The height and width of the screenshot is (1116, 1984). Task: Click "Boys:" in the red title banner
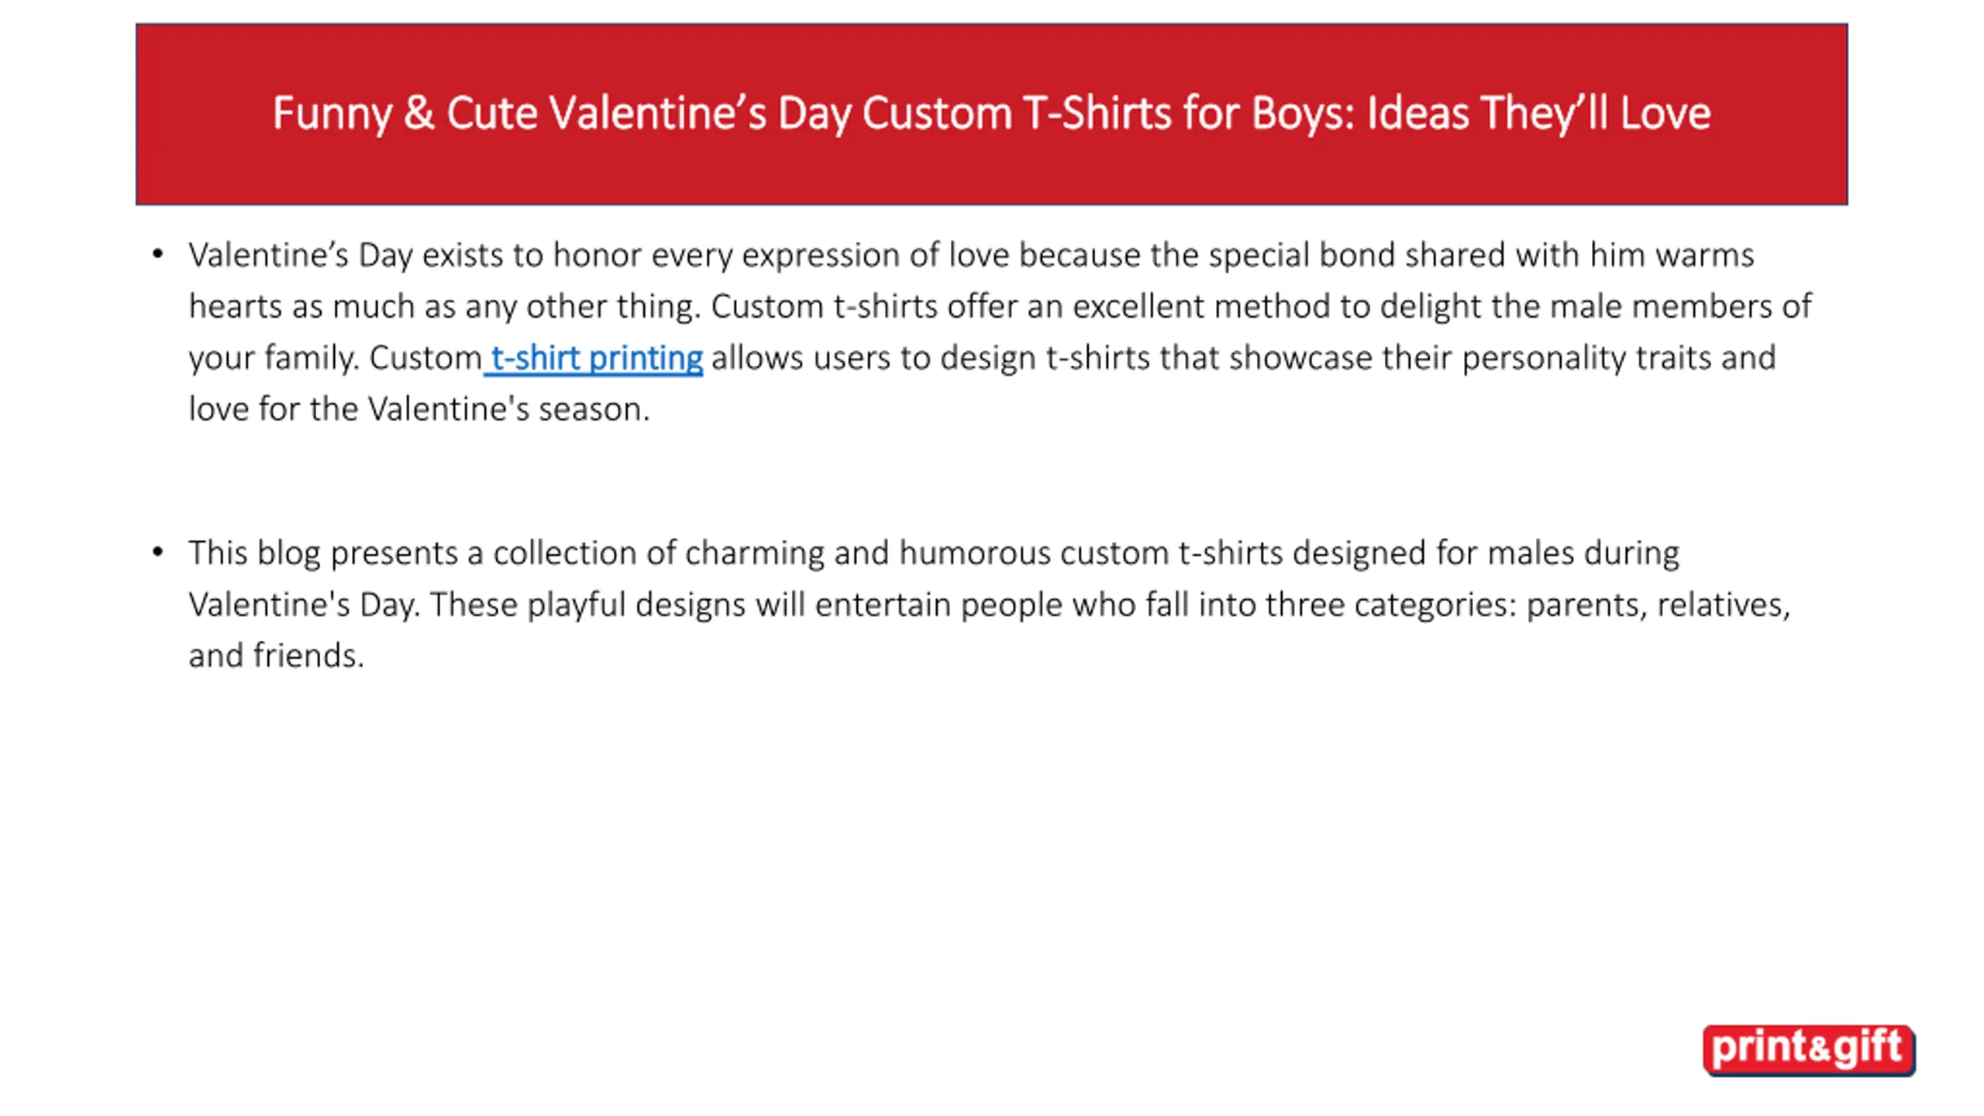pyautogui.click(x=1303, y=114)
